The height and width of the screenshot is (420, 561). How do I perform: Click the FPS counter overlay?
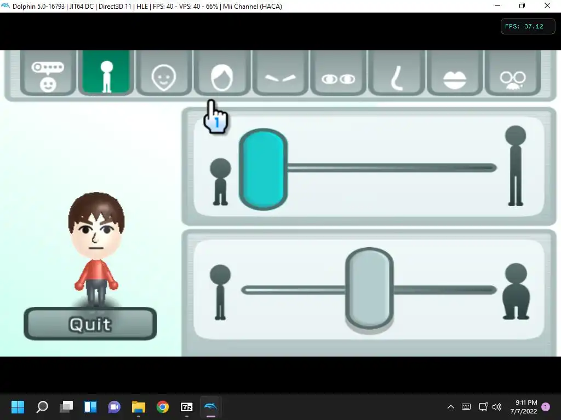point(528,26)
